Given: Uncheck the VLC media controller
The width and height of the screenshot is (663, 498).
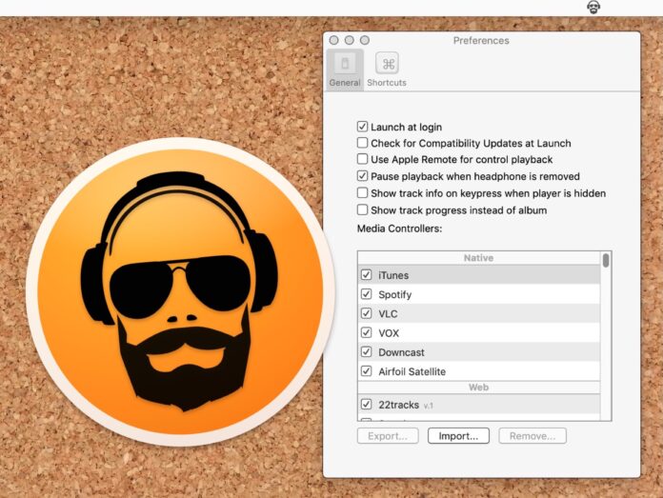Looking at the screenshot, I should [366, 313].
